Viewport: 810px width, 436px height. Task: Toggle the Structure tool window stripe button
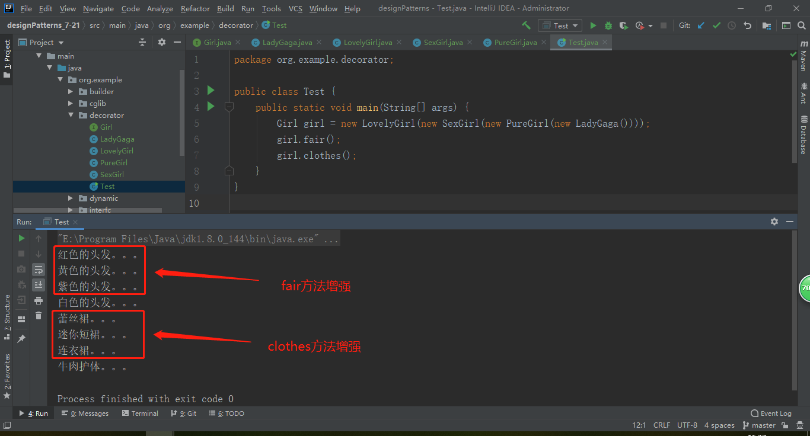(7, 317)
